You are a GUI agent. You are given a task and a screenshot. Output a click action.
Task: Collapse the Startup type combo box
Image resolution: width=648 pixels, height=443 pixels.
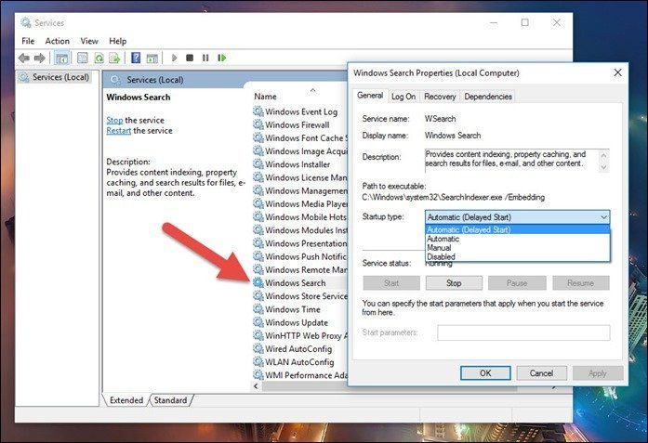click(518, 217)
